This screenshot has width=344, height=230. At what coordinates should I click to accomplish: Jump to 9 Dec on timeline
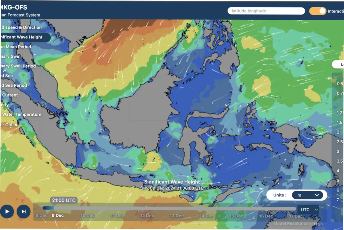(x=58, y=215)
